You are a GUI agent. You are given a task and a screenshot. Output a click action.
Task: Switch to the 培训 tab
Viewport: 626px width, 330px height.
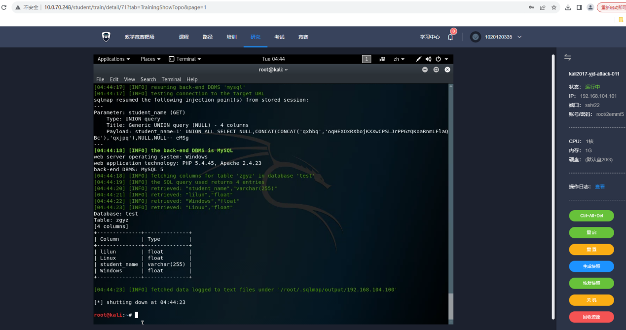click(231, 37)
